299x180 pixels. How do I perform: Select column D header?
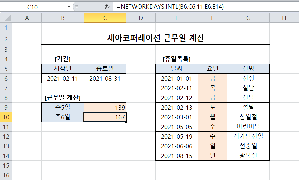tap(141, 18)
